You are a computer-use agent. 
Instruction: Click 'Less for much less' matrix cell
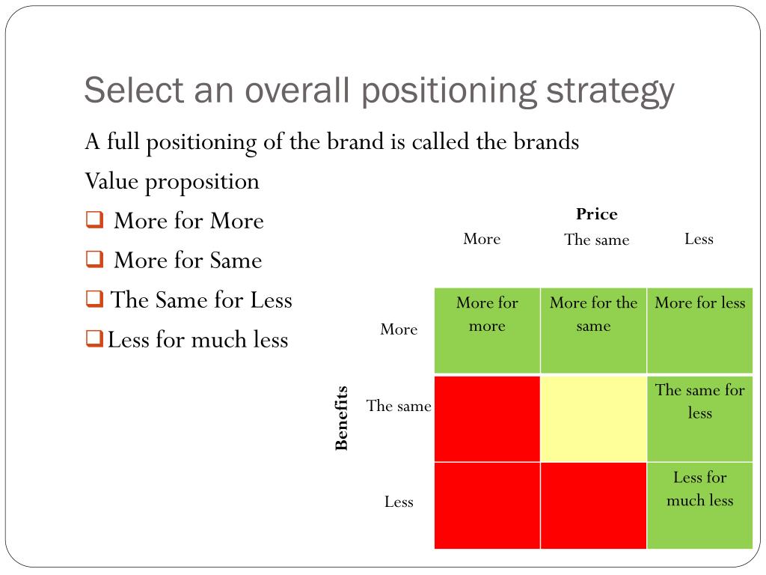pos(700,505)
